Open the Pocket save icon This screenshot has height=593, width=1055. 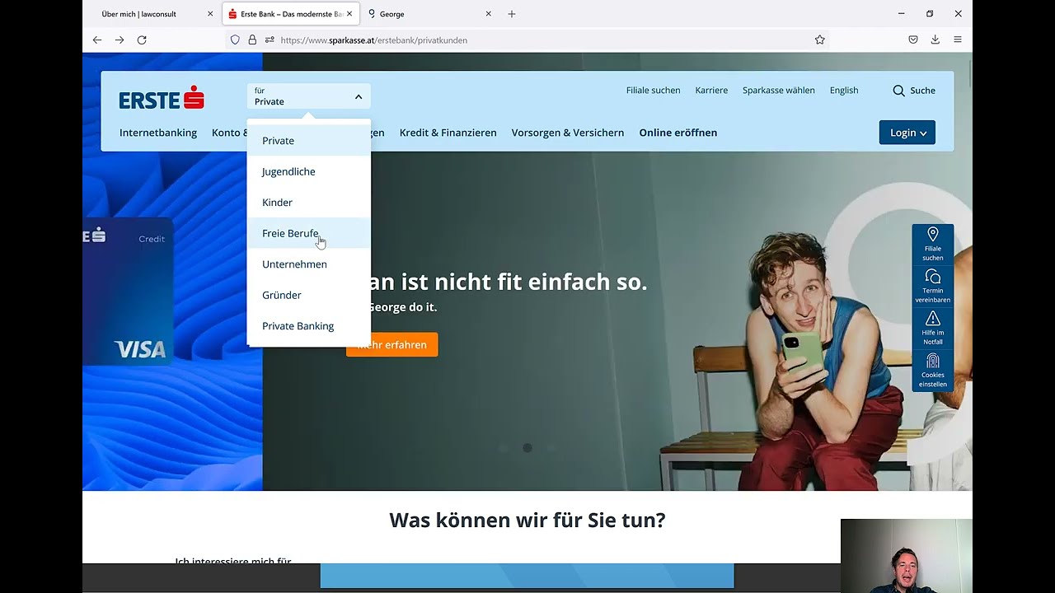pyautogui.click(x=913, y=40)
